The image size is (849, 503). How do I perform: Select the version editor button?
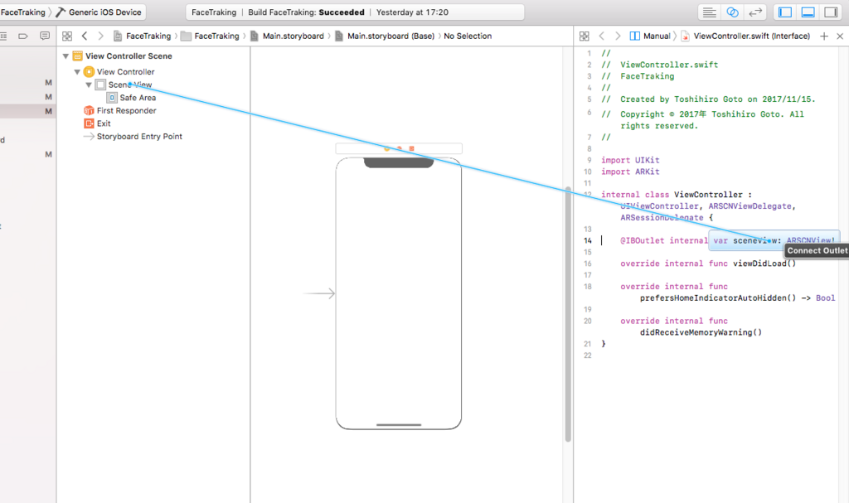click(x=755, y=12)
